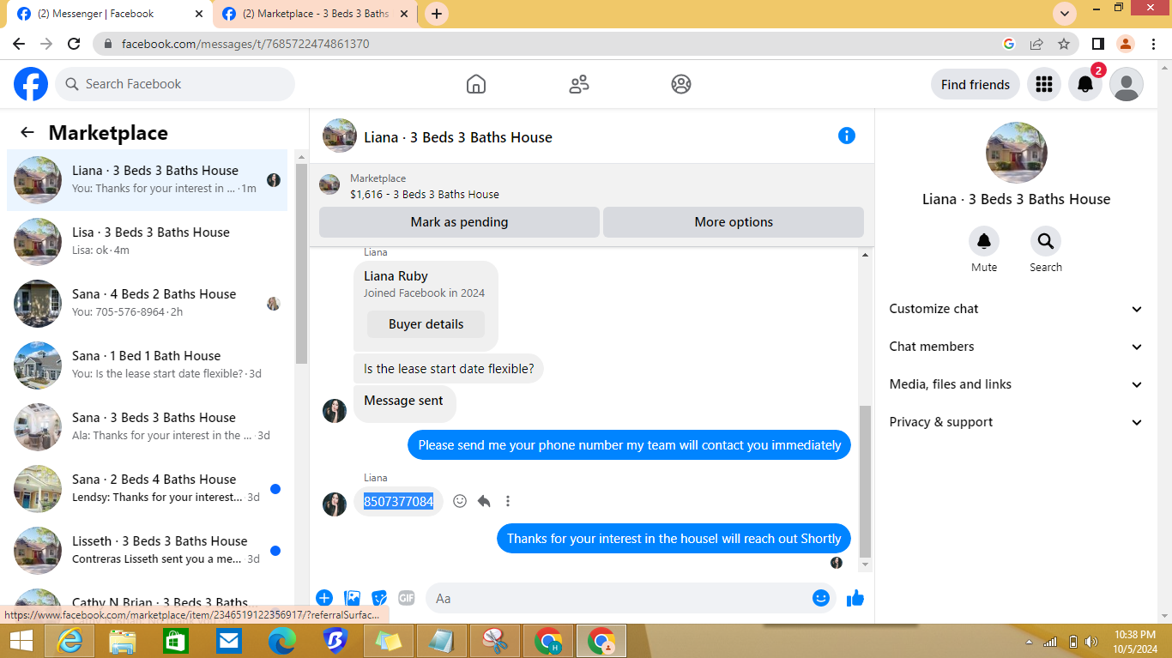The height and width of the screenshot is (658, 1172).
Task: Share this page from the address bar
Action: pos(1036,44)
